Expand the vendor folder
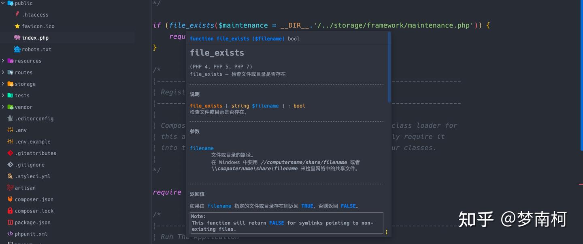This screenshot has height=244, width=583. (x=3, y=107)
